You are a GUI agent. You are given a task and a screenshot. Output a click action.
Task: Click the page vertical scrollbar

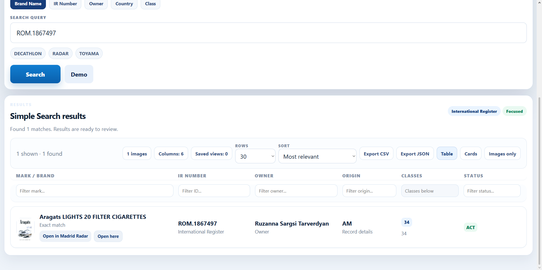pos(539,181)
